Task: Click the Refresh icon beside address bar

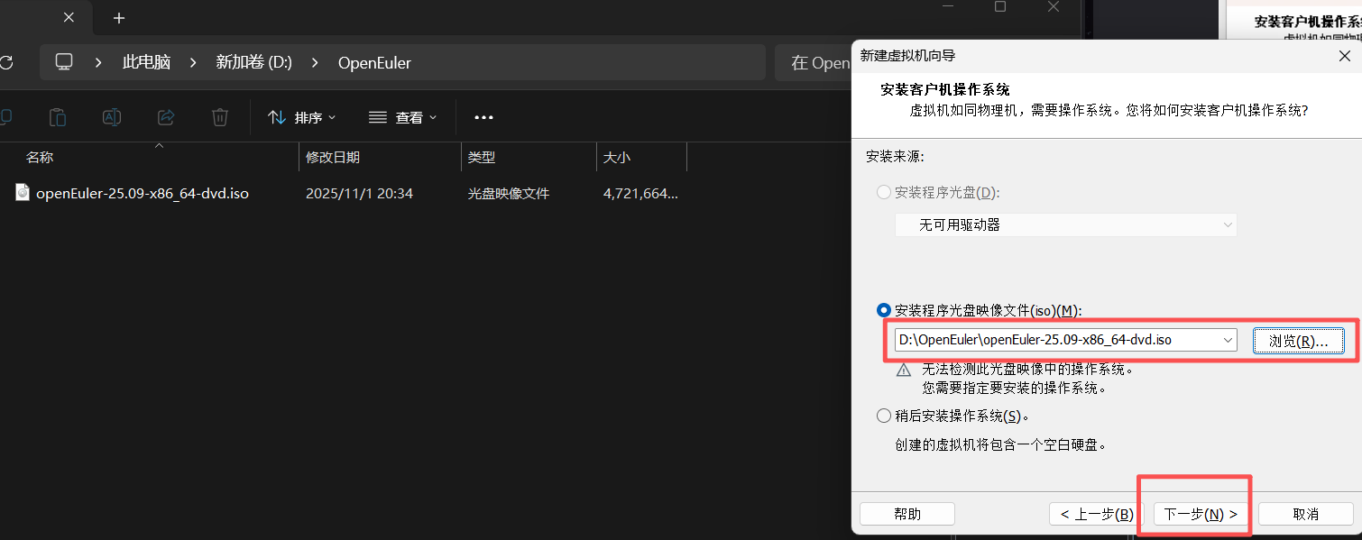Action: pos(7,62)
